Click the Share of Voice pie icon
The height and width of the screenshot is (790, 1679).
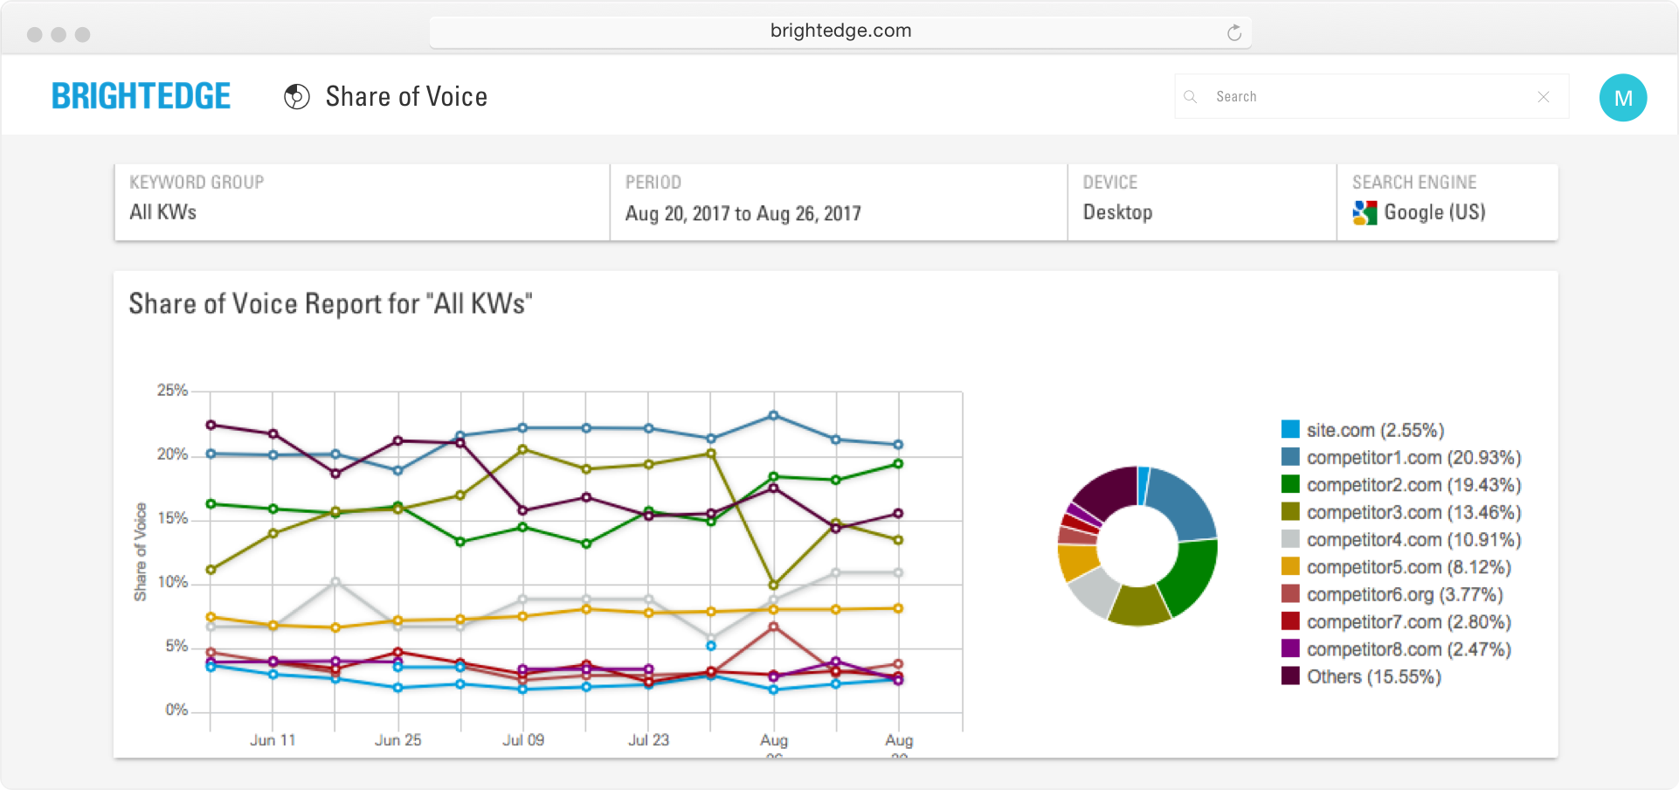297,96
